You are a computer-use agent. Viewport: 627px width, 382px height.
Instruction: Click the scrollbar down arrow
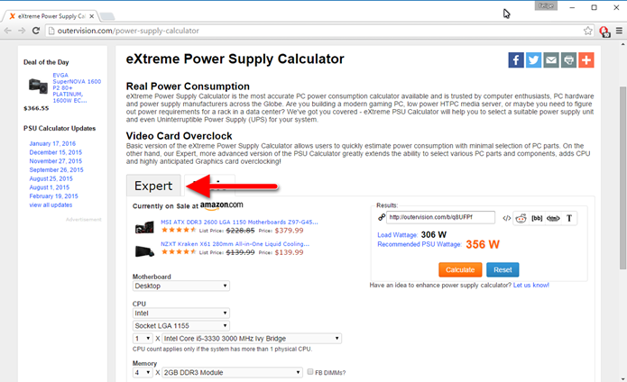pyautogui.click(x=622, y=378)
